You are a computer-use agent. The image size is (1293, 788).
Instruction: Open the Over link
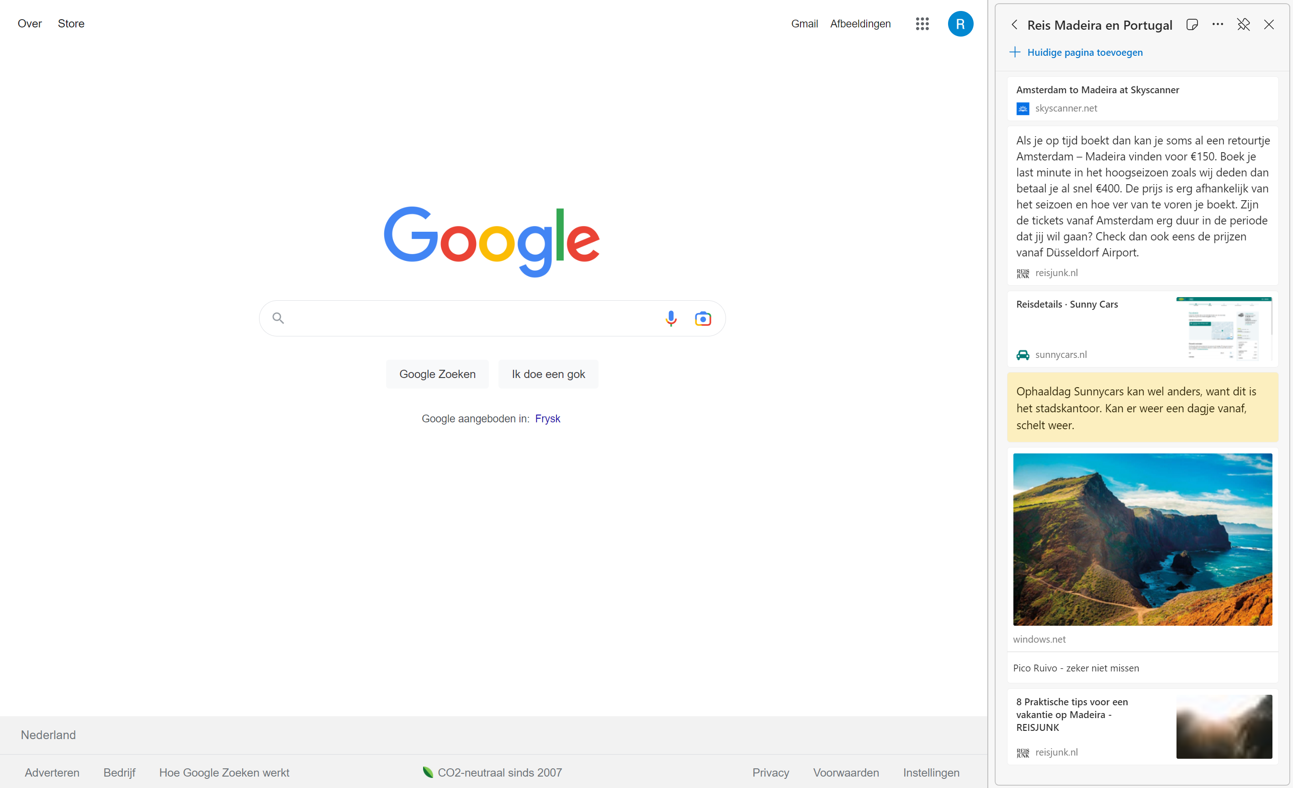(29, 24)
